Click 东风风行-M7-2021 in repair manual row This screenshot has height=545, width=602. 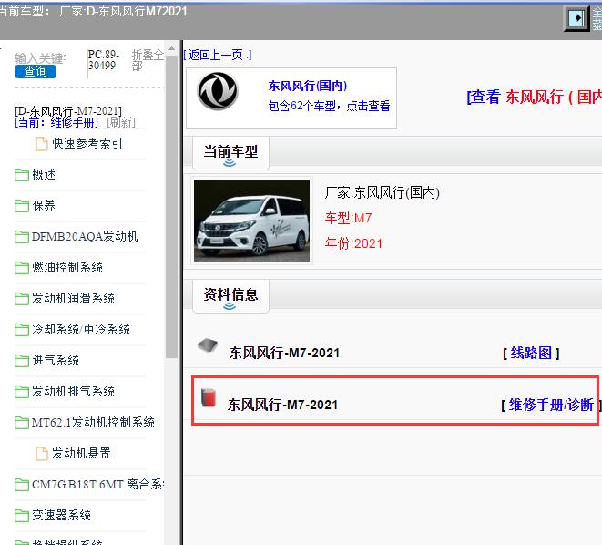(282, 405)
